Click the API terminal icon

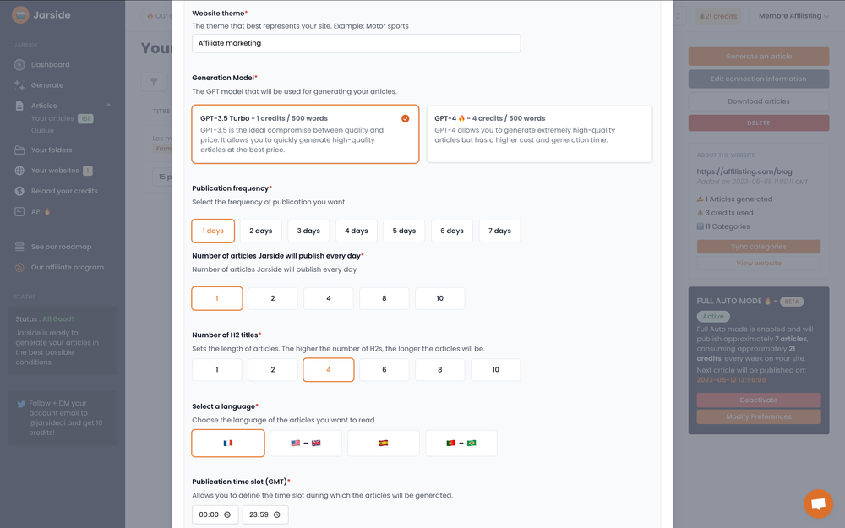(x=19, y=211)
